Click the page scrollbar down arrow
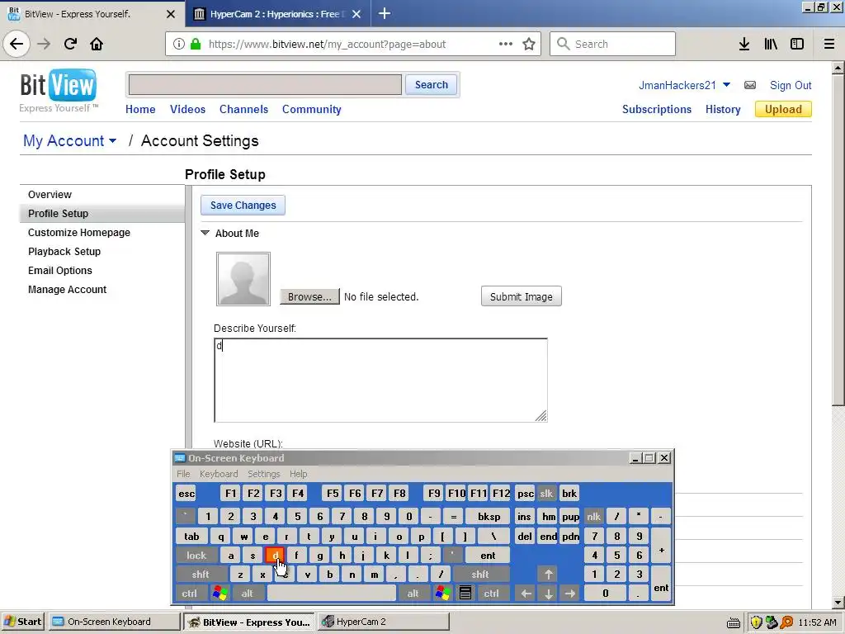The width and height of the screenshot is (845, 634). point(838,603)
